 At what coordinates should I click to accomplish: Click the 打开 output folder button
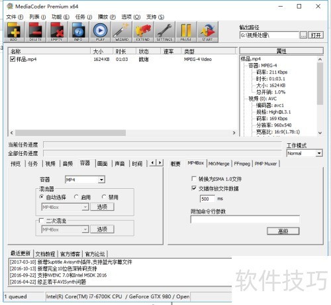coord(316,35)
